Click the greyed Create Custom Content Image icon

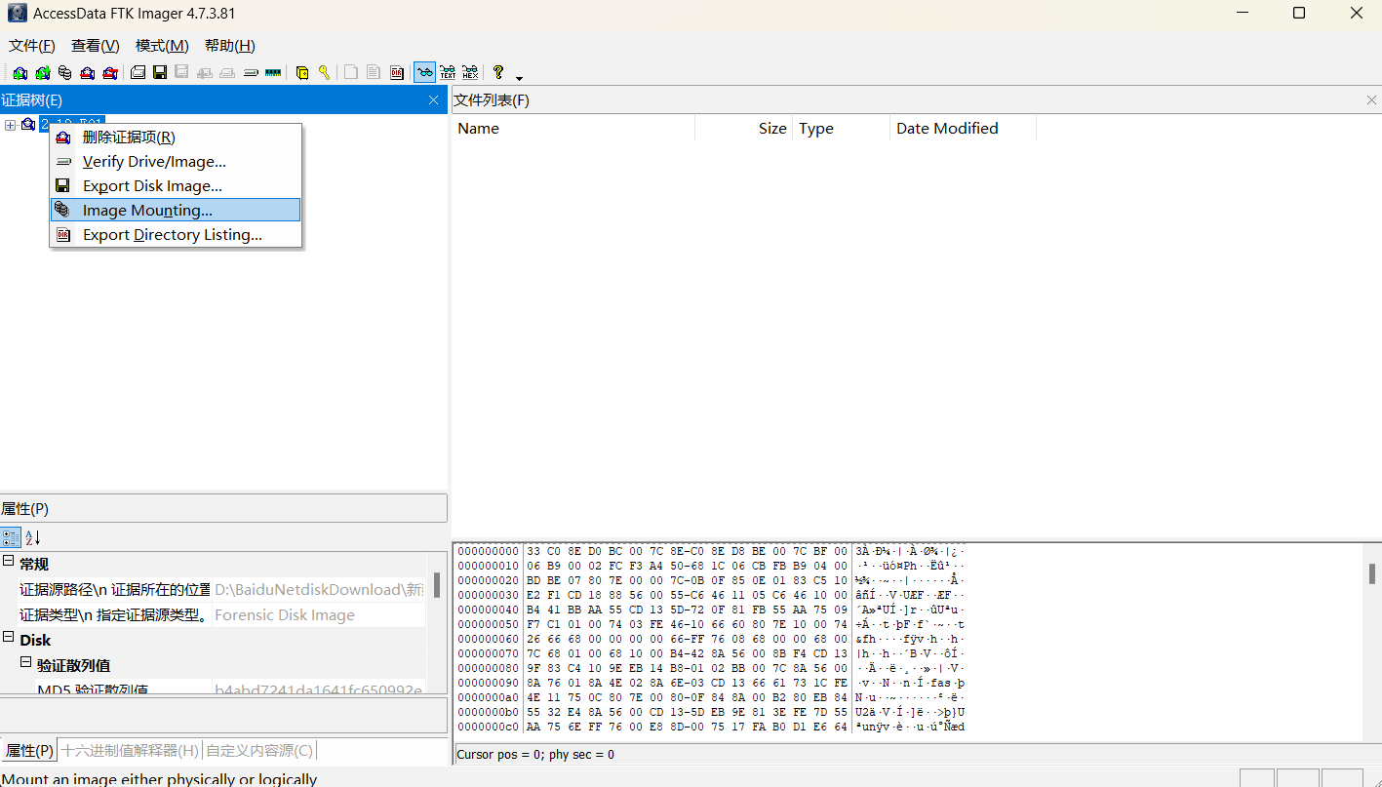227,72
